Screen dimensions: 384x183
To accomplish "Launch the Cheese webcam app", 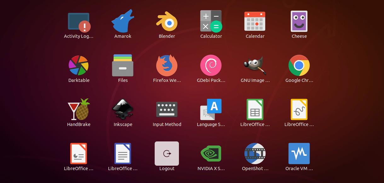I will (x=299, y=21).
